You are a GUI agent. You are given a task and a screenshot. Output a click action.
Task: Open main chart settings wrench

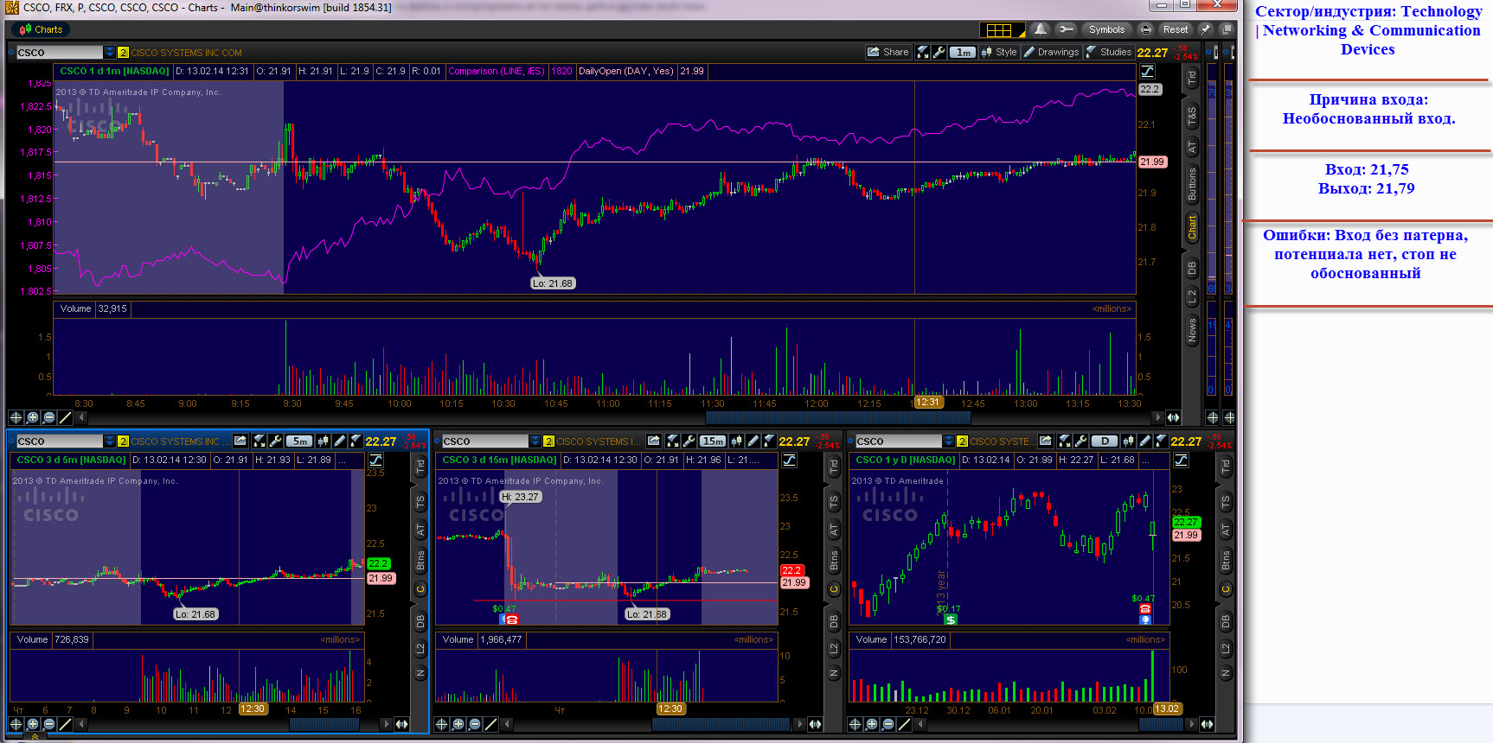pyautogui.click(x=939, y=52)
